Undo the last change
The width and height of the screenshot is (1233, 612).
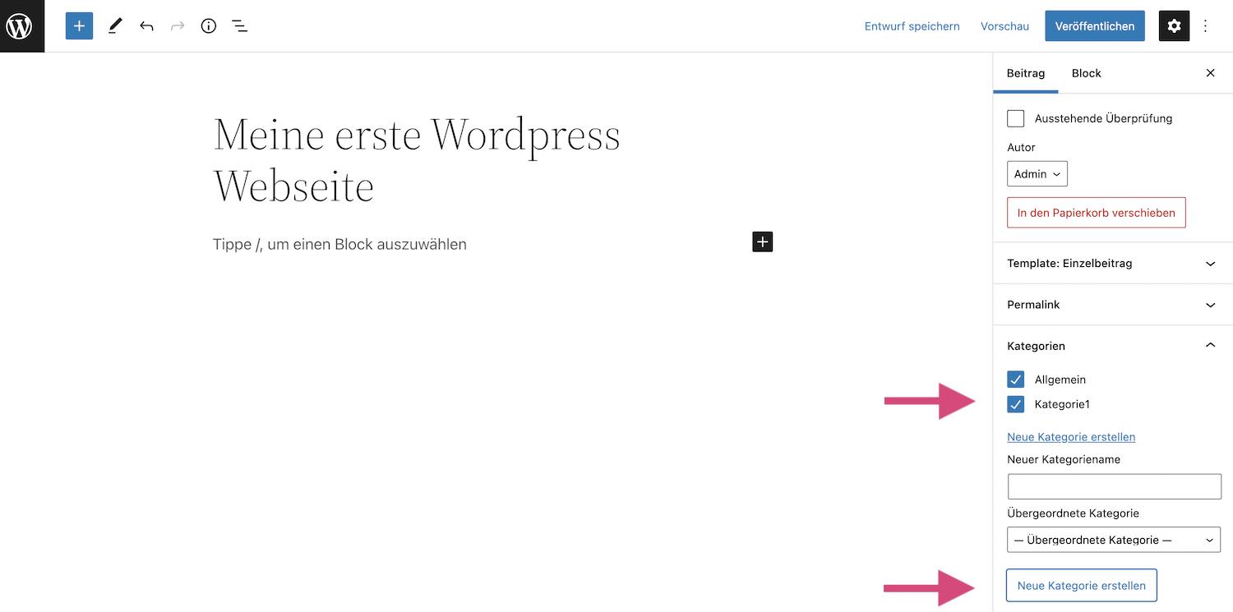tap(146, 26)
